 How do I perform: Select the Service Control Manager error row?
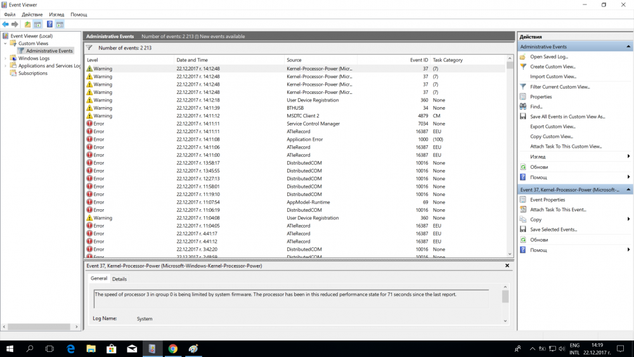tap(295, 124)
